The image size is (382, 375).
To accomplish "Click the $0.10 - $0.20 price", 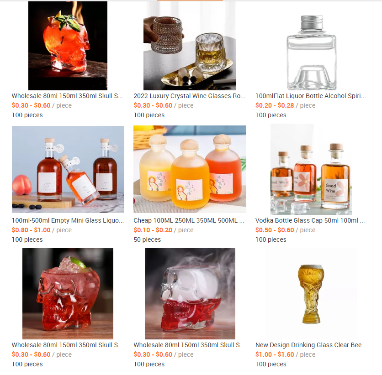I will (x=153, y=230).
